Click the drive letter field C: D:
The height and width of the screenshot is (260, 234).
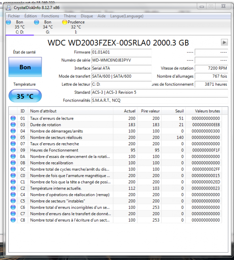tap(122, 84)
